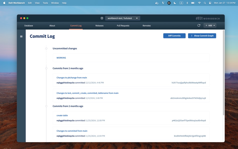Click commit hash p462a1jii5anf75pe0kksqiau6br8op8
This screenshot has width=238, height=149.
(189, 121)
